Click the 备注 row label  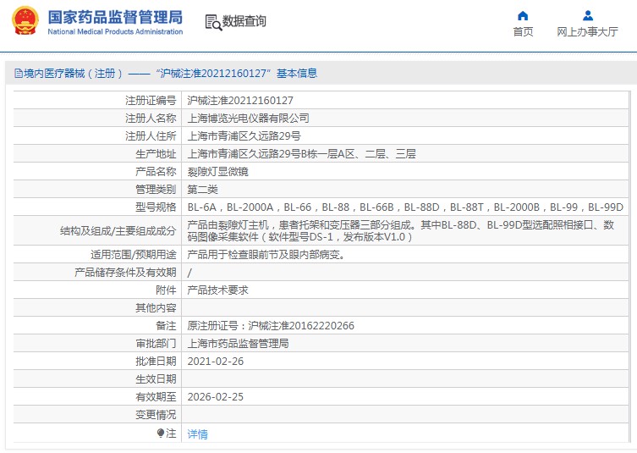point(166,326)
